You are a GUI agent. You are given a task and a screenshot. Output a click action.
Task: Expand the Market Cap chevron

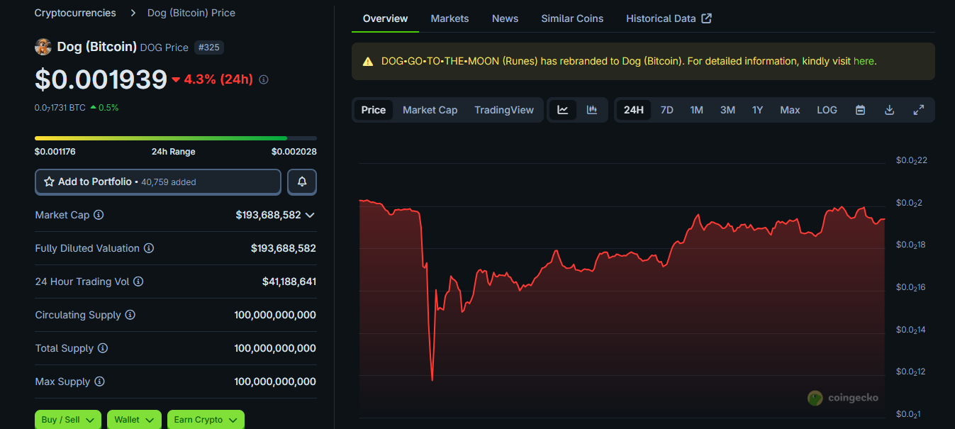point(310,215)
